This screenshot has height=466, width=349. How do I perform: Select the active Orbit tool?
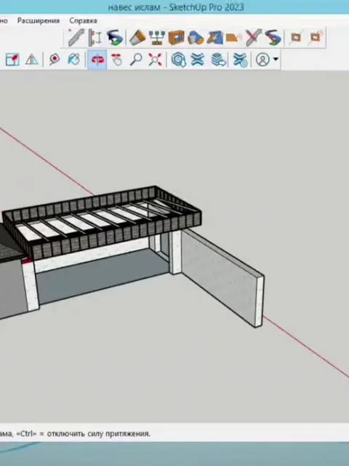point(97,60)
